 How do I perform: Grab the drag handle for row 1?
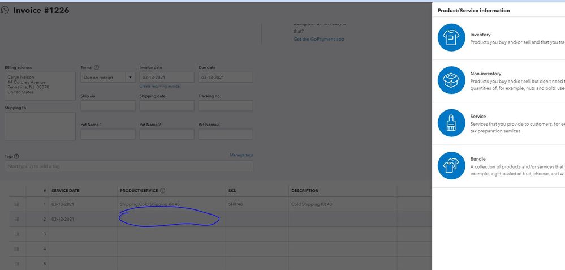pyautogui.click(x=17, y=204)
